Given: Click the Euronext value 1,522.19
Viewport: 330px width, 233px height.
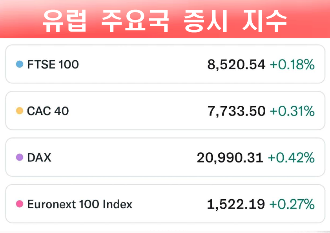Looking at the screenshot, I should pyautogui.click(x=236, y=204).
